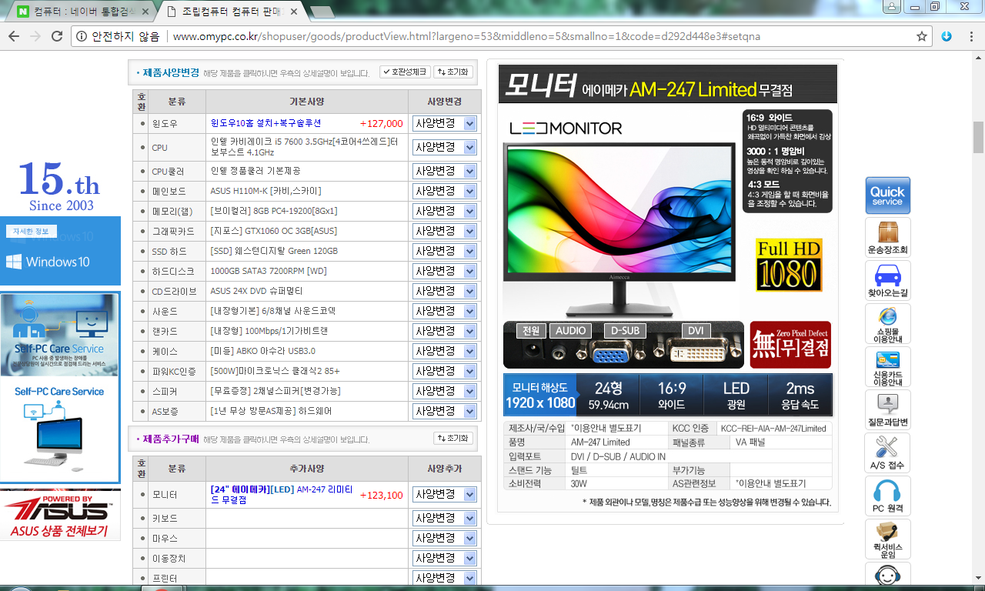Click the 초기화 button in 제품사양변경 header

point(453,72)
